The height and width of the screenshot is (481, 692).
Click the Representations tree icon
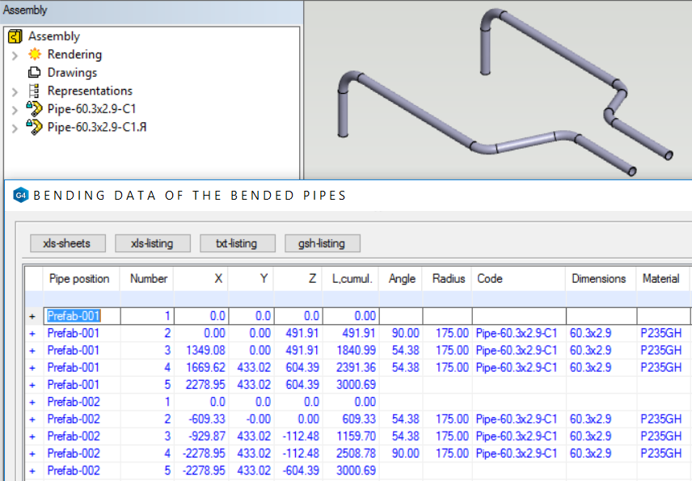coord(34,91)
